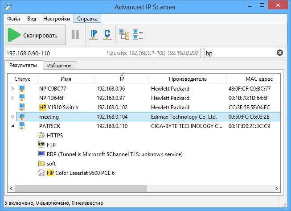Screen dimensions: 291x211
Task: Click the IP subnet scan icon
Action: (94, 34)
